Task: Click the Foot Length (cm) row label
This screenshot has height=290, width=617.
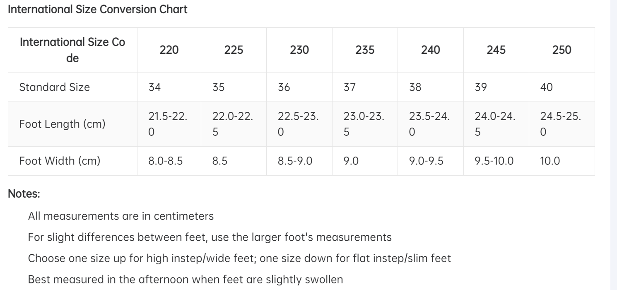Action: pos(63,124)
